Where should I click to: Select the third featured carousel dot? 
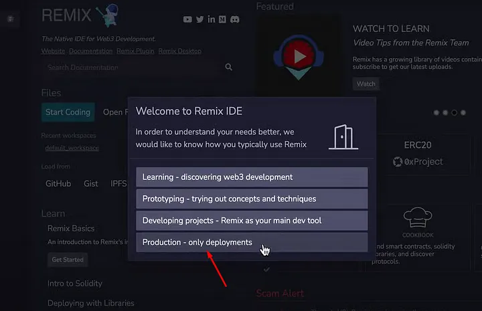tap(454, 112)
